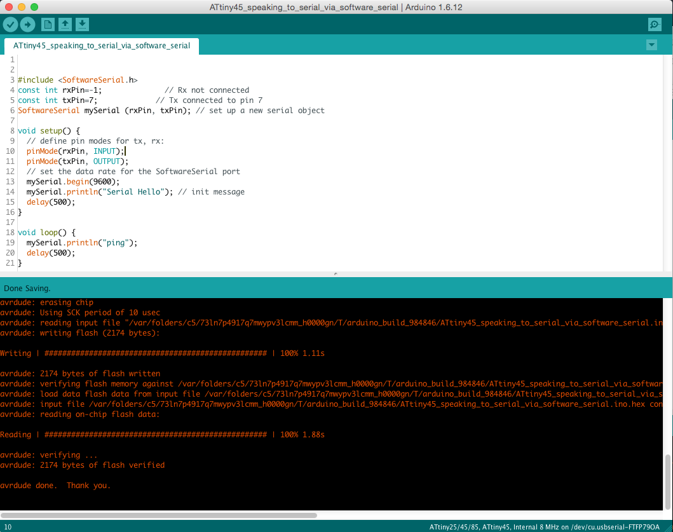Image resolution: width=673 pixels, height=532 pixels.
Task: Click "avrdude: erasing chip" console line
Action: point(47,303)
